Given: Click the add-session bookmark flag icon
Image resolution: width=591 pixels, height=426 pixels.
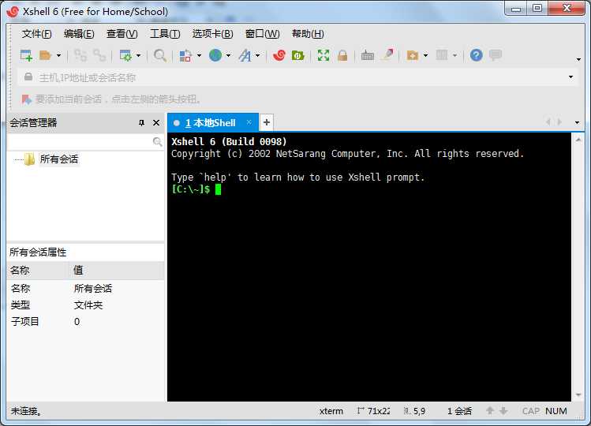Looking at the screenshot, I should click(x=26, y=99).
